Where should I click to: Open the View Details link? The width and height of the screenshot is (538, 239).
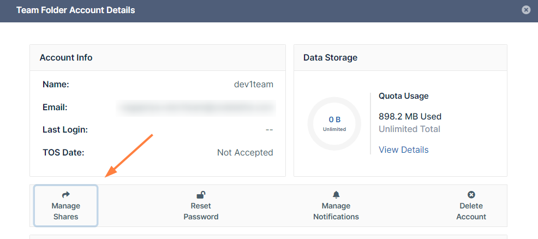pyautogui.click(x=403, y=150)
